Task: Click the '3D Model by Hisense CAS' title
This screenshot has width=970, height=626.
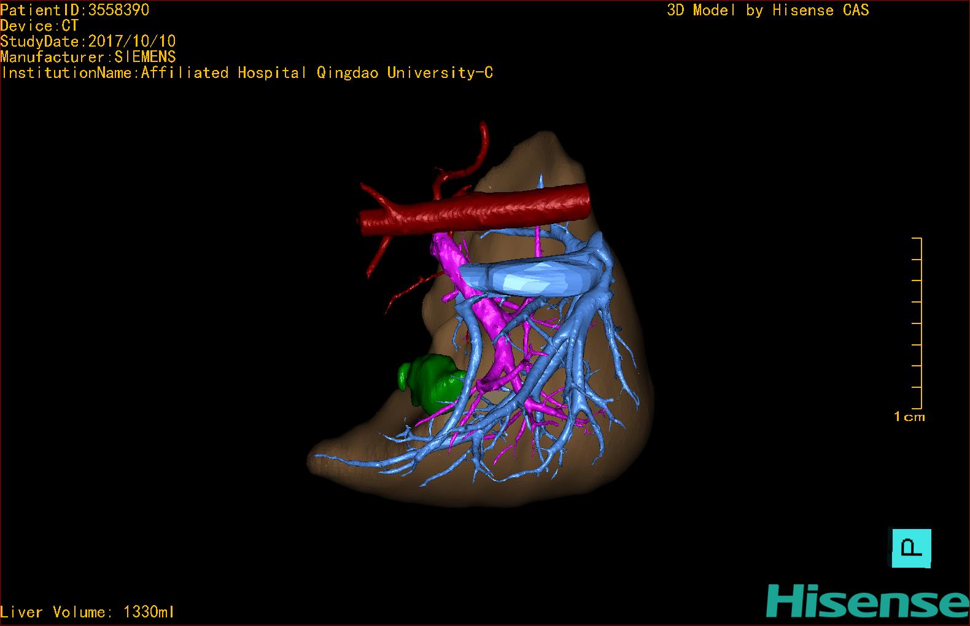Action: (x=768, y=10)
